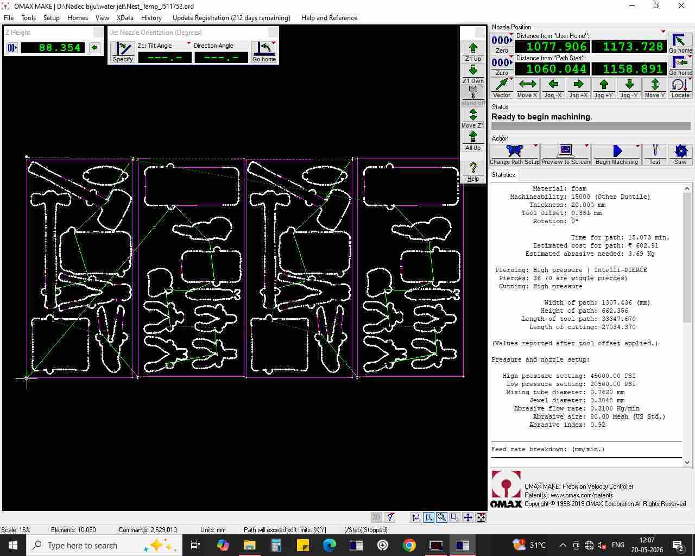
Task: Click the Test nozzle button
Action: 655,155
